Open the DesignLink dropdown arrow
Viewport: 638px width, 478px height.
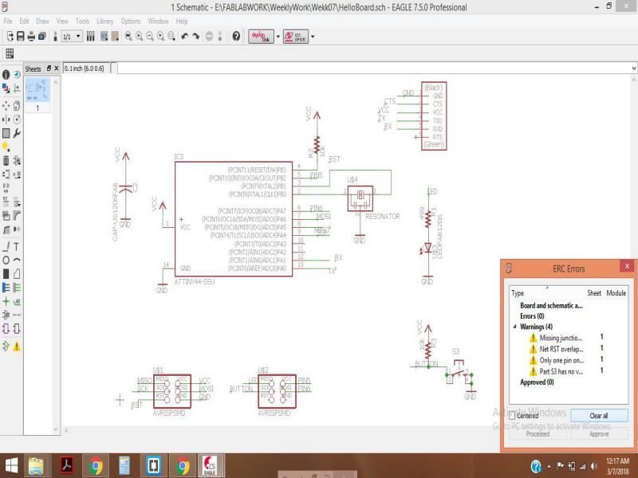pyautogui.click(x=278, y=36)
